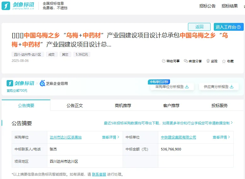
Task: Open the 达州市达川区茶果站 link
Action: coord(66,137)
